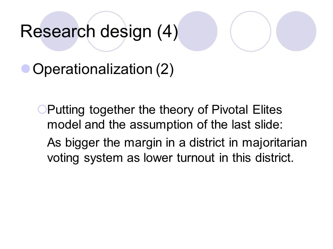This screenshot has width=333, height=249.
Task: Select the word 'Research' in the title
Action: [58, 31]
